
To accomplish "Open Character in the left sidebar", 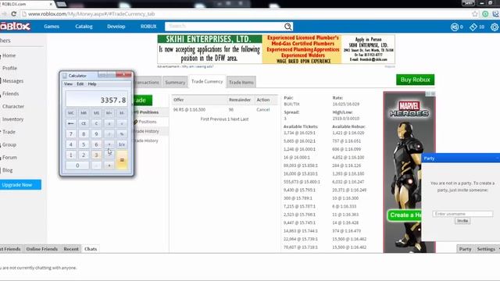I will pos(13,106).
